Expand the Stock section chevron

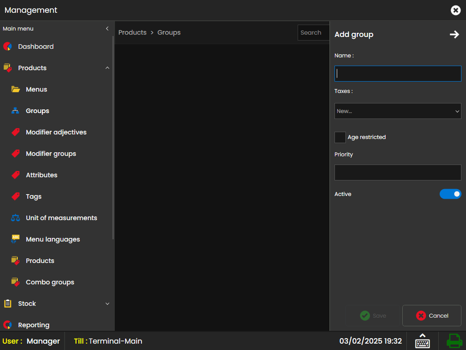[x=107, y=304]
